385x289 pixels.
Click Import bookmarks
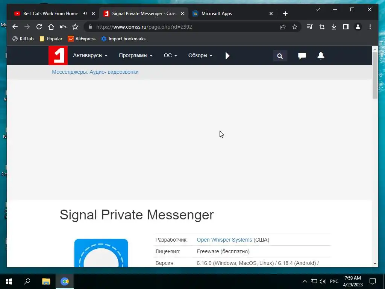123,39
